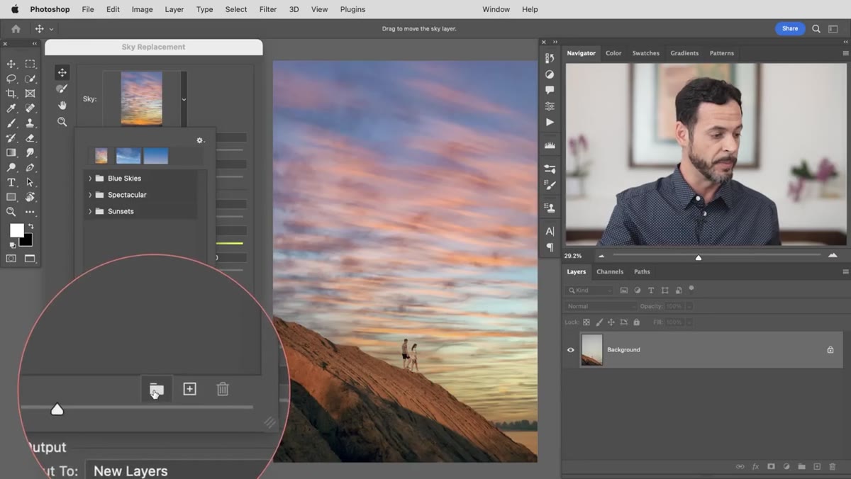Toggle the pixel layer filter icon

pyautogui.click(x=623, y=291)
